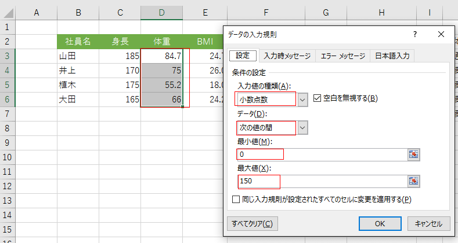Click the すべてクリア button
Image resolution: width=458 pixels, height=243 pixels.
tap(251, 223)
